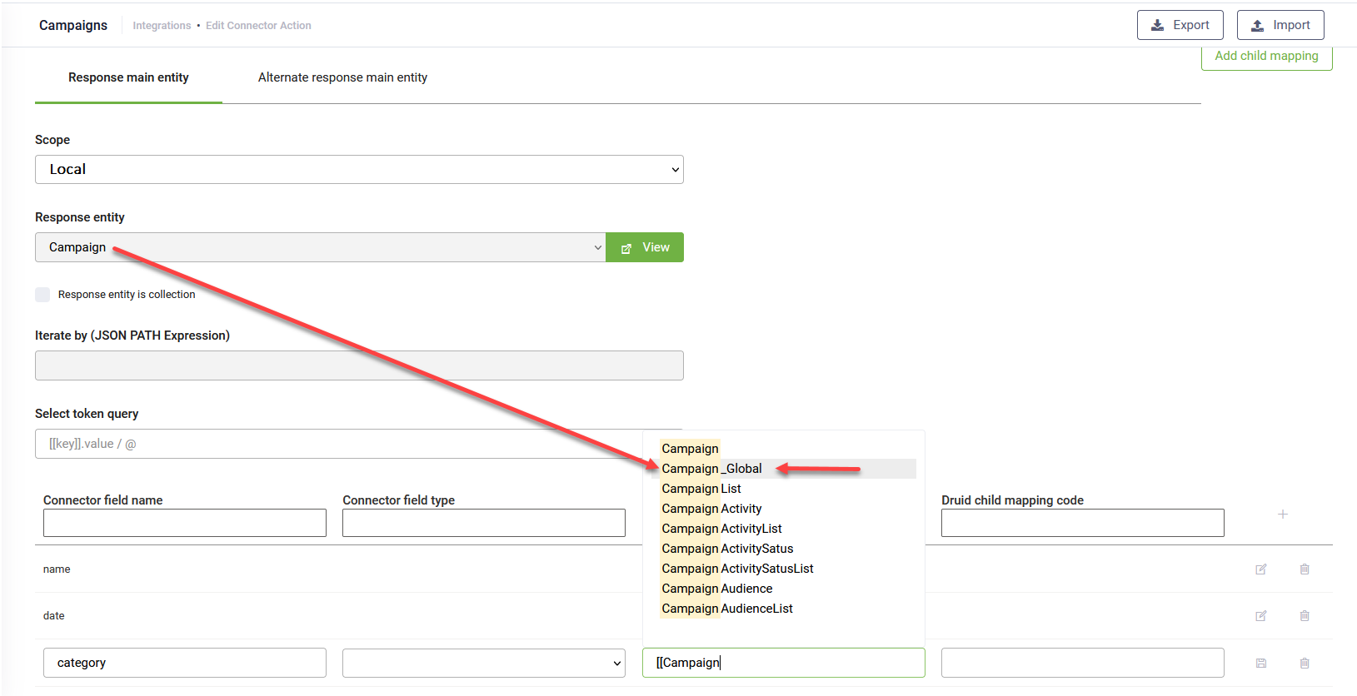The image size is (1357, 696).
Task: Delete the name field mapping row
Action: pyautogui.click(x=1304, y=569)
